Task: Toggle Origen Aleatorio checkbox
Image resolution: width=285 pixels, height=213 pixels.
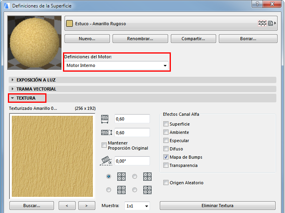Action: 166,182
